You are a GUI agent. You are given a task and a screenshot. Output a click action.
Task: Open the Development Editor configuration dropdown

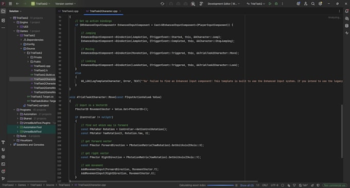click(224, 4)
